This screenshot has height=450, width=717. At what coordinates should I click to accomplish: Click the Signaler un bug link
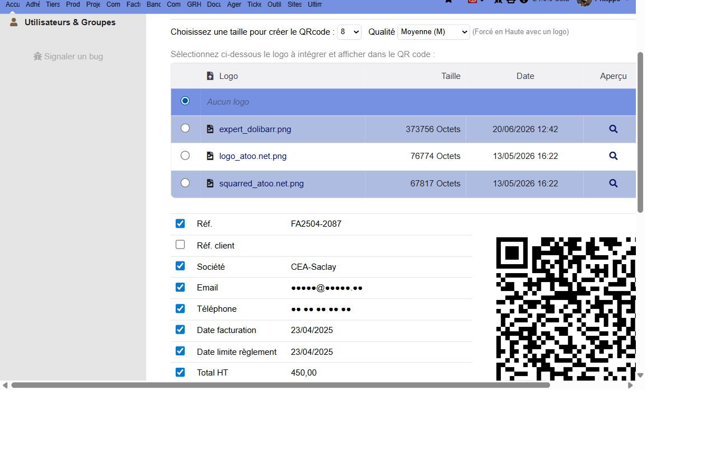74,57
